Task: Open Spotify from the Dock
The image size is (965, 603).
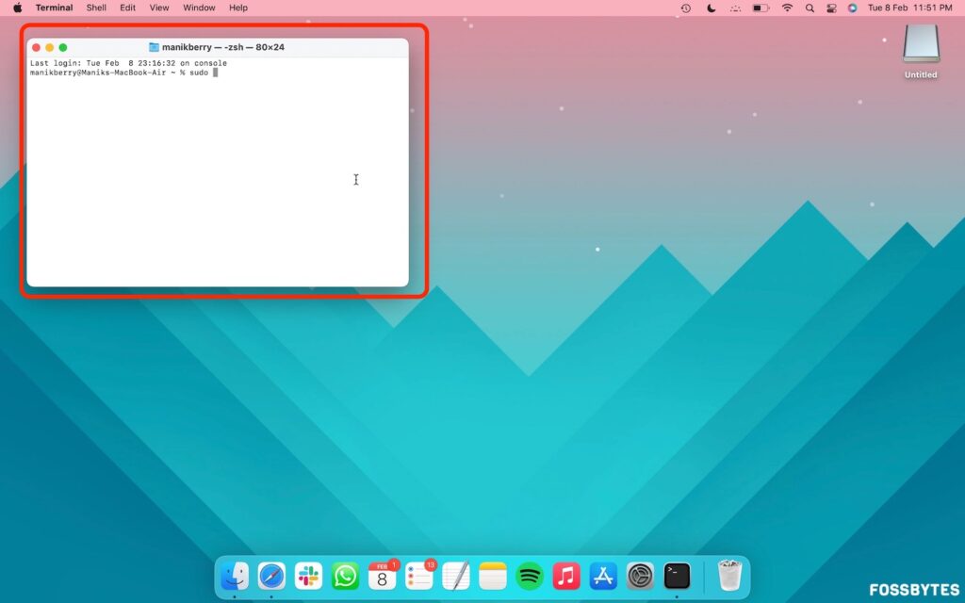Action: click(529, 576)
